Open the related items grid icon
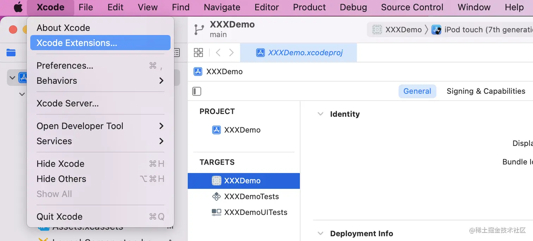 coord(198,53)
